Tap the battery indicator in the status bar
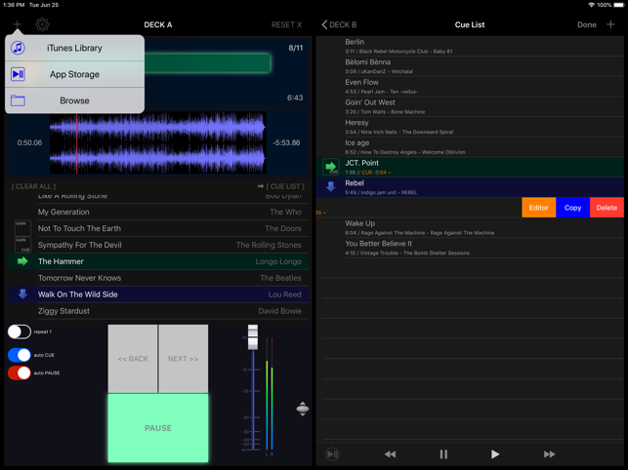Viewport: 628px width, 470px height. click(x=619, y=5)
